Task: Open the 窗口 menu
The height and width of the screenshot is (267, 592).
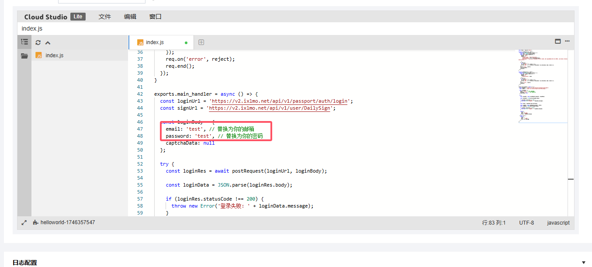Action: 155,17
